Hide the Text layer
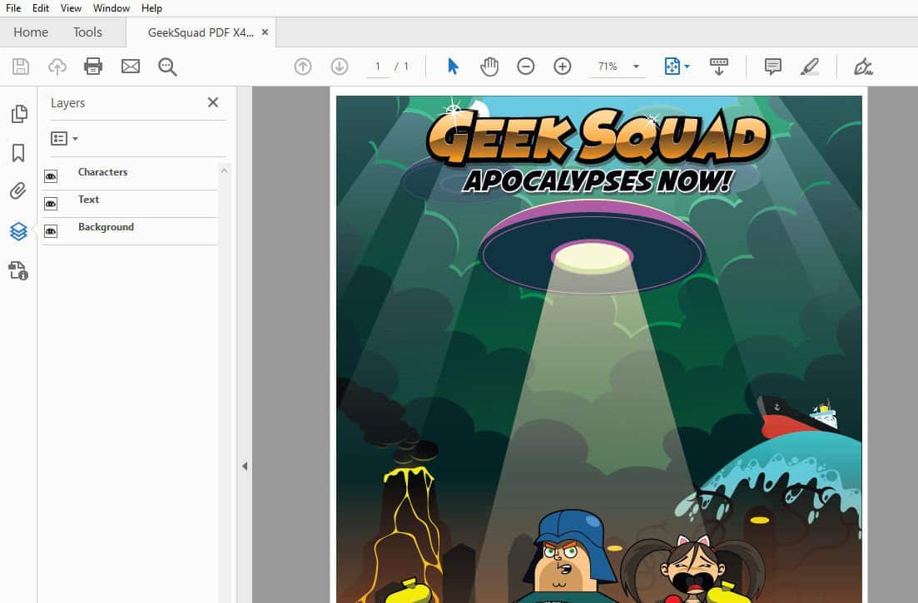Viewport: 918px width, 603px height. (x=51, y=204)
